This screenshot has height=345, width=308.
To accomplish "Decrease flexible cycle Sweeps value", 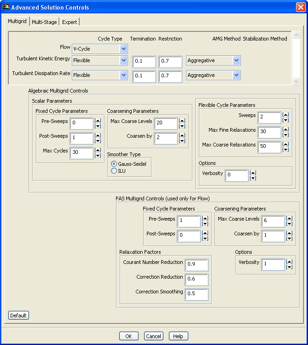I will click(285, 120).
